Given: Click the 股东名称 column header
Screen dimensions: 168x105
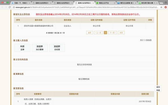Looking at the screenshot, I should [x=39, y=20].
